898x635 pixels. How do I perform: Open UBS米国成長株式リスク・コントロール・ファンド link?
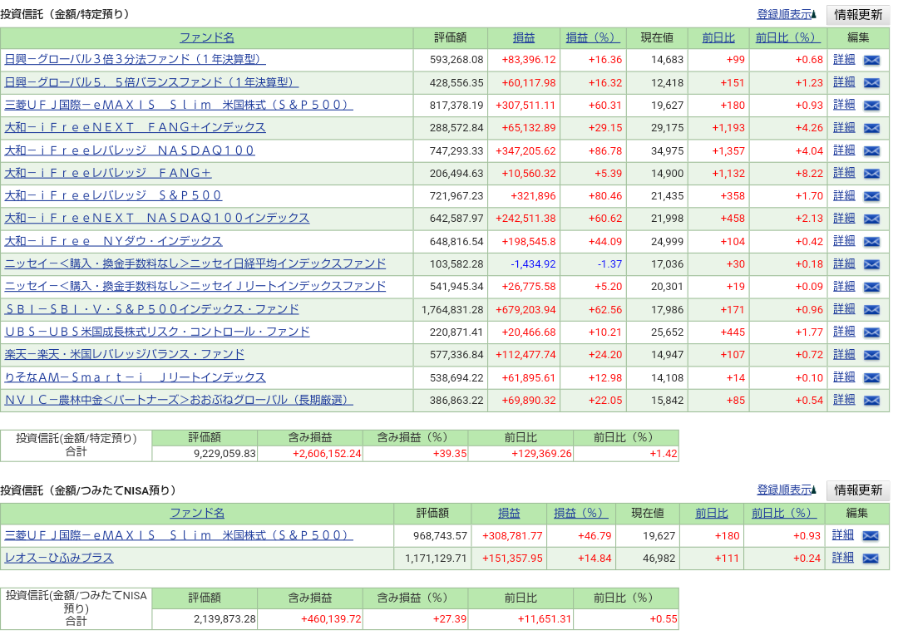click(157, 332)
